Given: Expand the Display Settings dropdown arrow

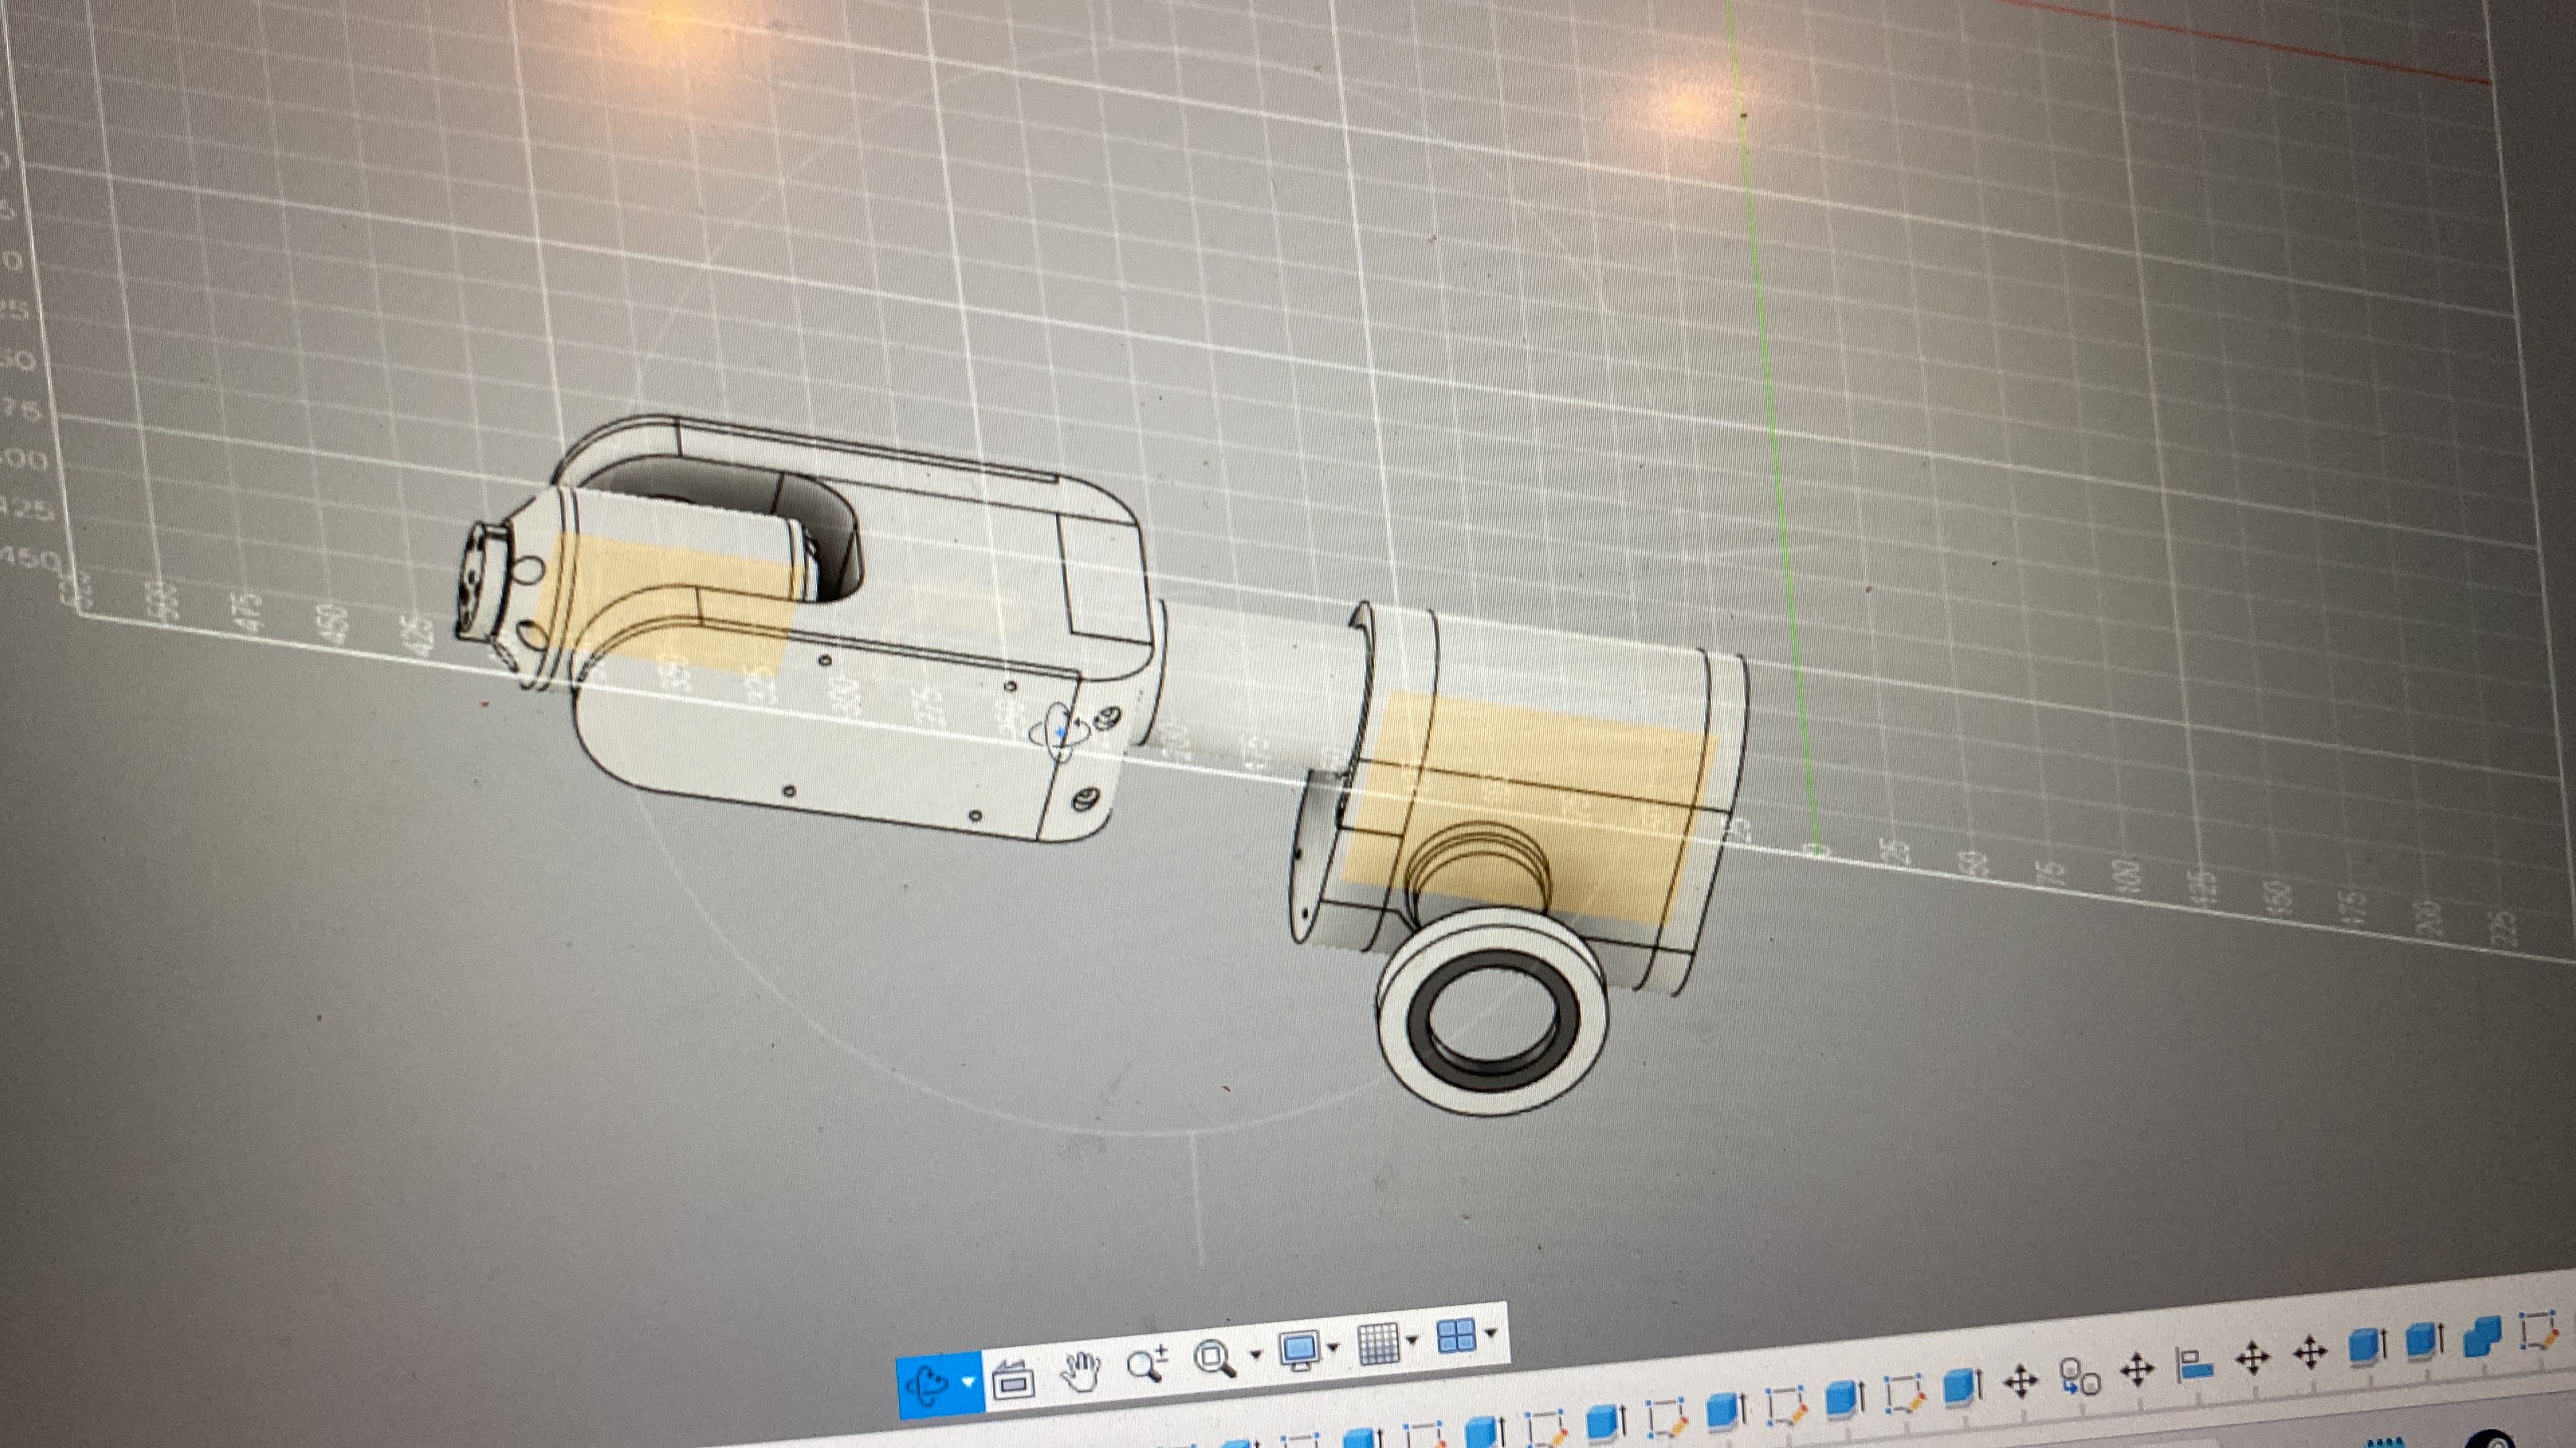Looking at the screenshot, I should pos(1334,1348).
